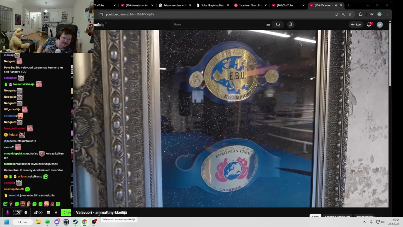Click the username naamapalmu9 in chat
Image resolution: width=403 pixels, height=227 pixels.
coord(14,189)
